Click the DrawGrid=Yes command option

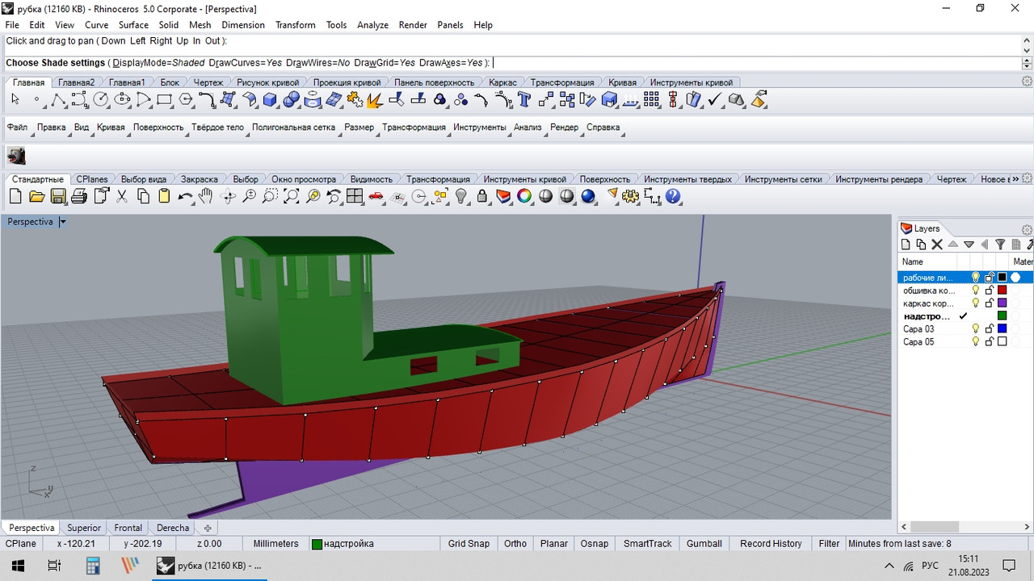(x=385, y=63)
